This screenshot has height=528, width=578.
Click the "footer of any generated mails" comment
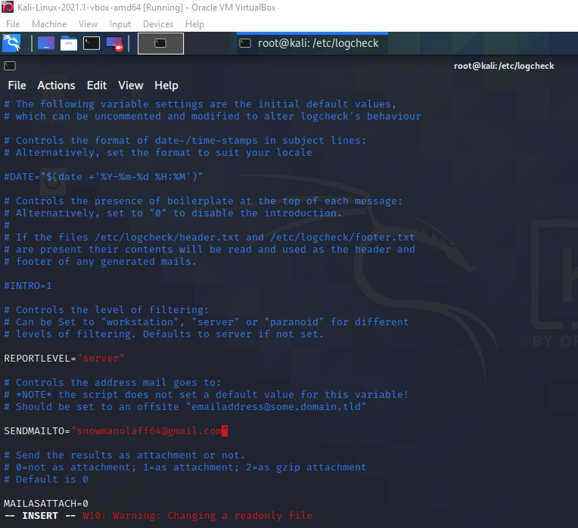point(101,261)
